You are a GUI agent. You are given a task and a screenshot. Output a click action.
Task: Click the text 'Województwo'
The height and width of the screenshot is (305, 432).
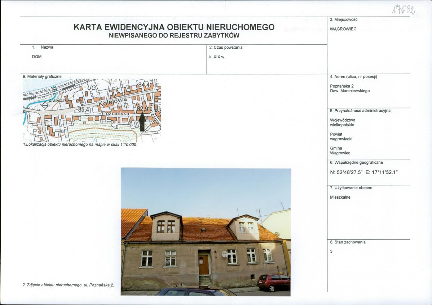pos(343,120)
